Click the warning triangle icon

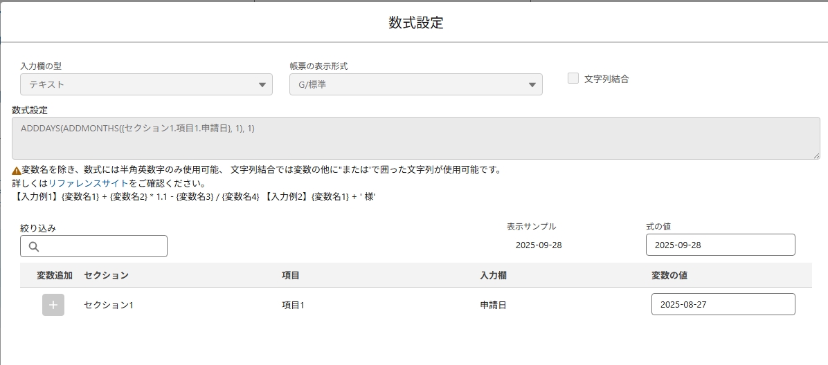(17, 170)
